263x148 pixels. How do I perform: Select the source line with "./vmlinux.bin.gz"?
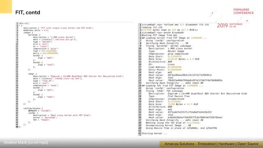click(x=55, y=39)
